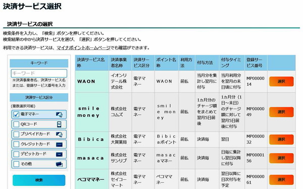Click the 付与方法 column header

[x=207, y=63]
